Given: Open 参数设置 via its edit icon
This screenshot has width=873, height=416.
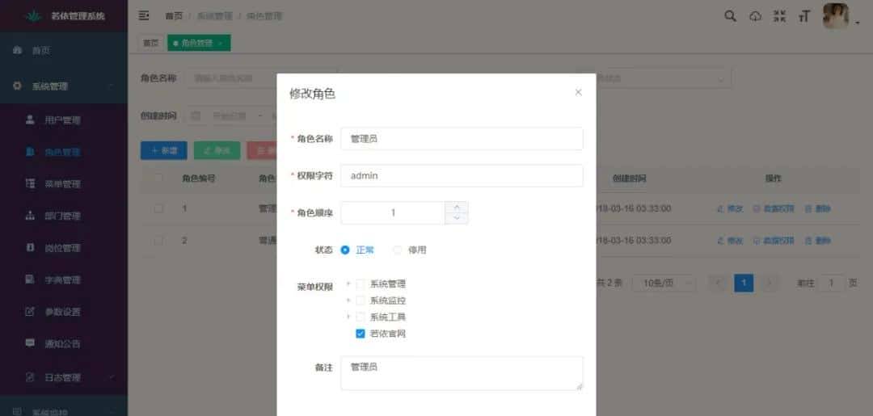Looking at the screenshot, I should (30, 312).
